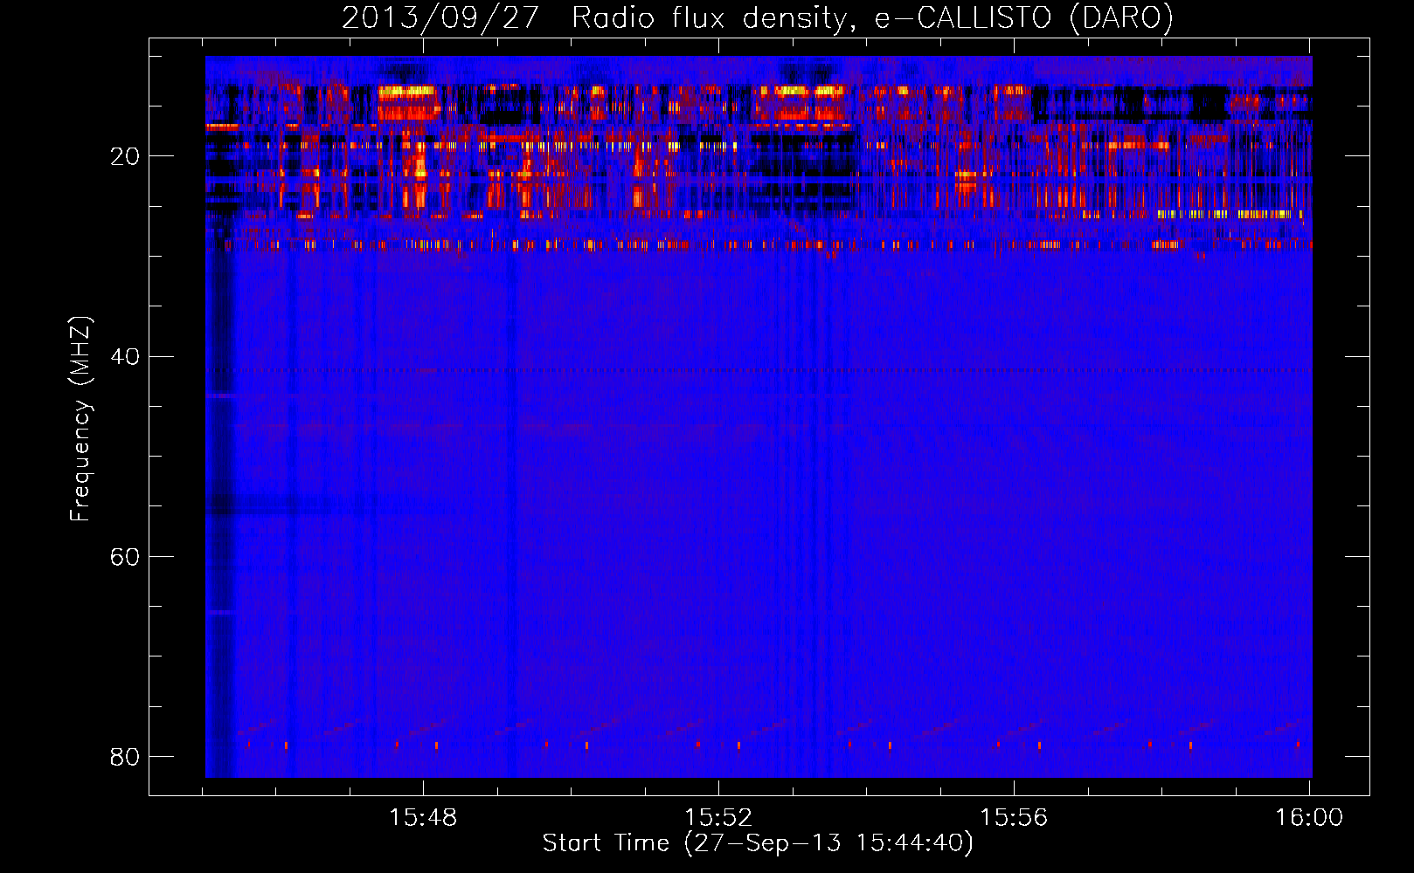
Task: Click the 40 MHz frequency tick label
Action: [x=125, y=357]
